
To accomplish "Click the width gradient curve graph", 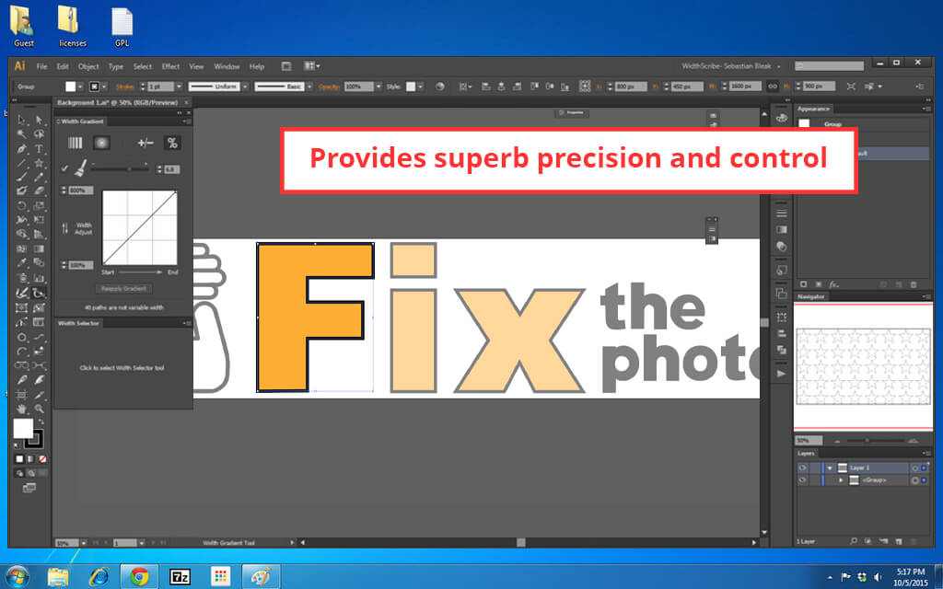I will tap(140, 227).
